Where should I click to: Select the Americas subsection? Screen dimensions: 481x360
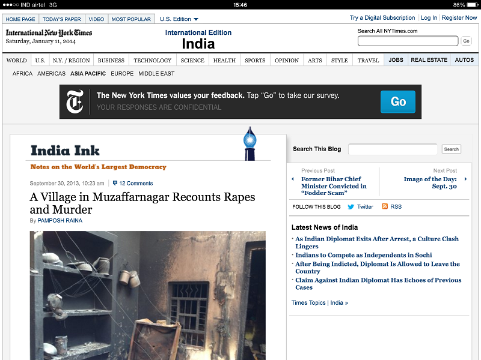[51, 74]
